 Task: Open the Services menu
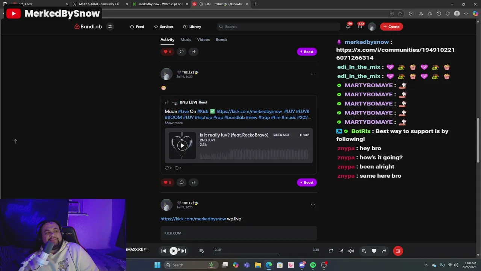pos(163,27)
